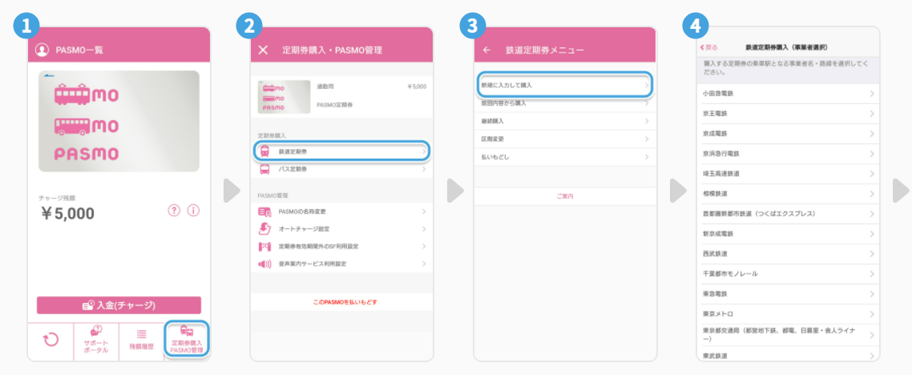The width and height of the screenshot is (912, 375).
Task: Open the 残額履歴 tab
Action: pos(141,341)
